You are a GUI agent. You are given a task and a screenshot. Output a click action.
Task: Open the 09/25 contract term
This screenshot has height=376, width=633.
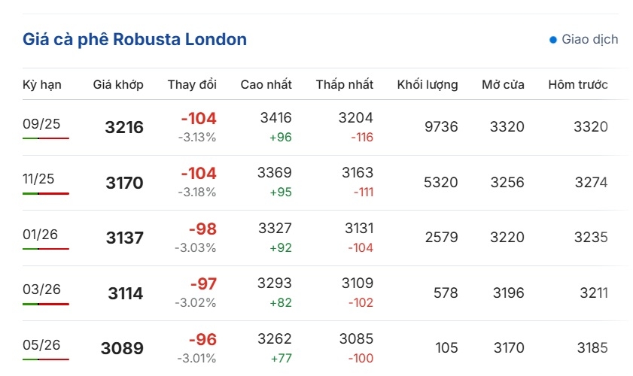point(41,124)
